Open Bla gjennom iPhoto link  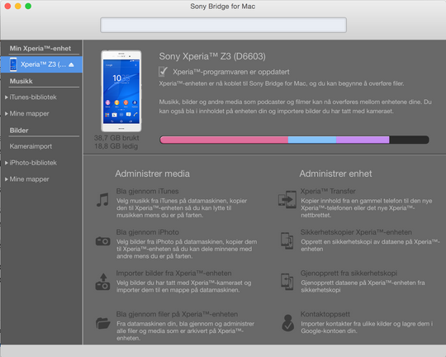[147, 232]
